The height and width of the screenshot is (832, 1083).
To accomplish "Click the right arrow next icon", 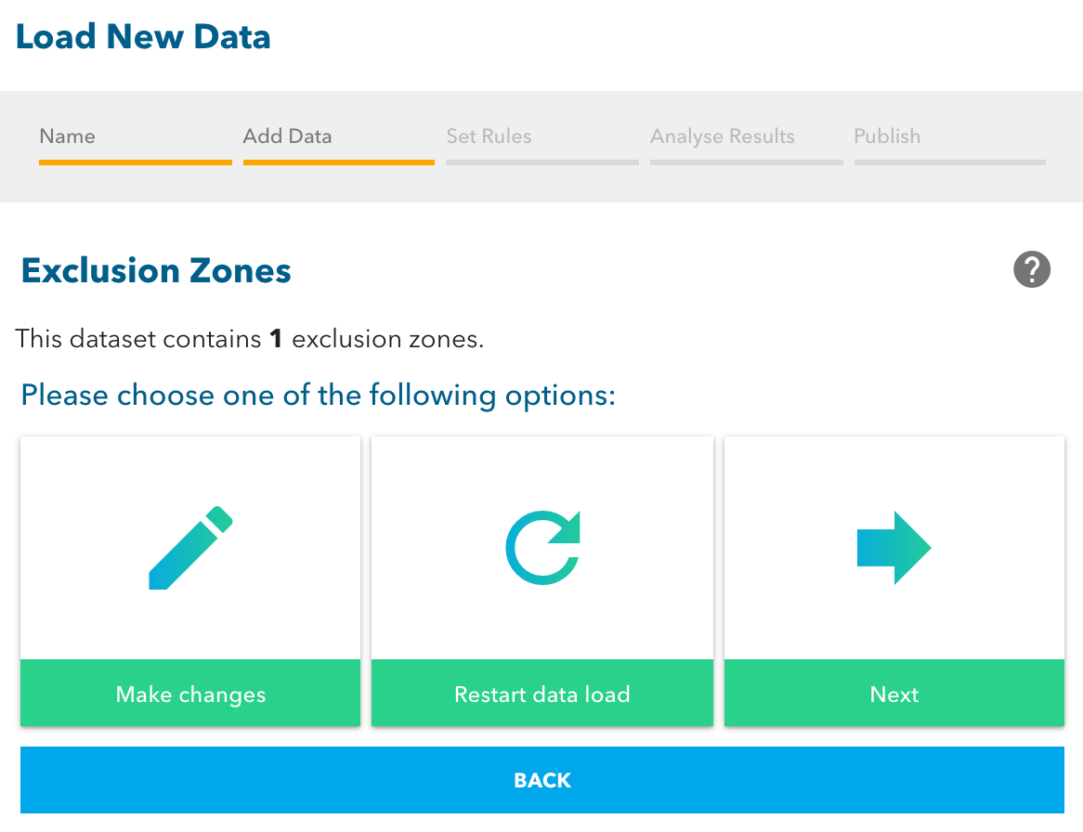I will tap(894, 548).
